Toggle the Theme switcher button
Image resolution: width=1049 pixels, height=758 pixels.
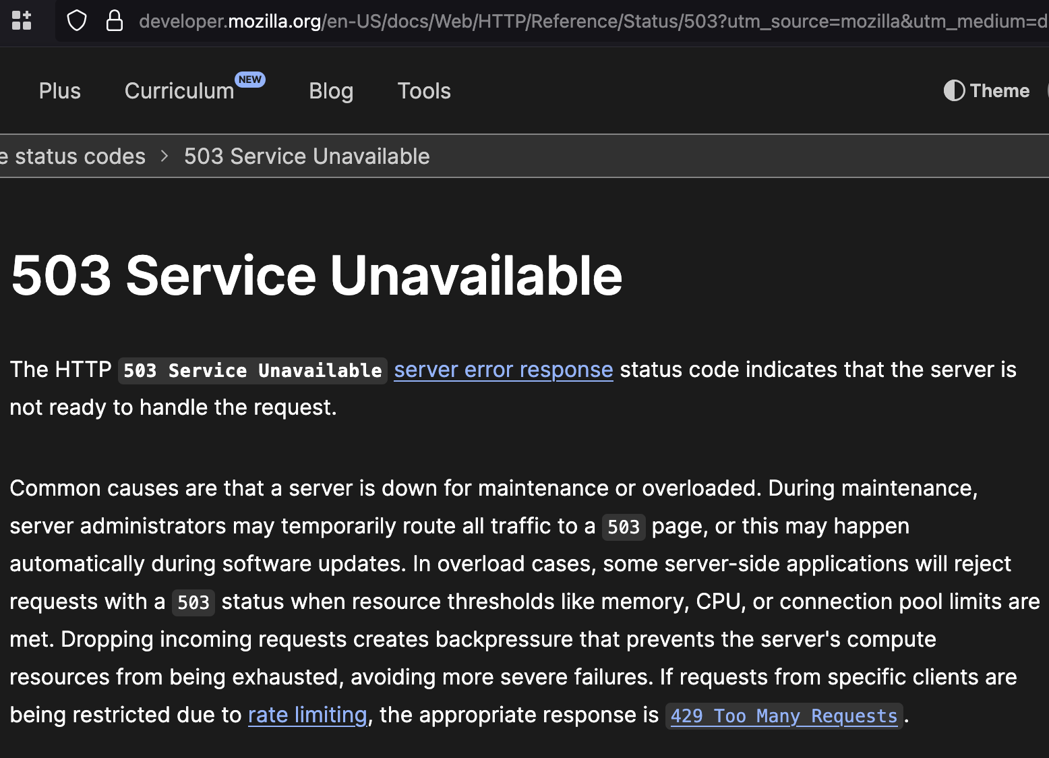pos(986,90)
